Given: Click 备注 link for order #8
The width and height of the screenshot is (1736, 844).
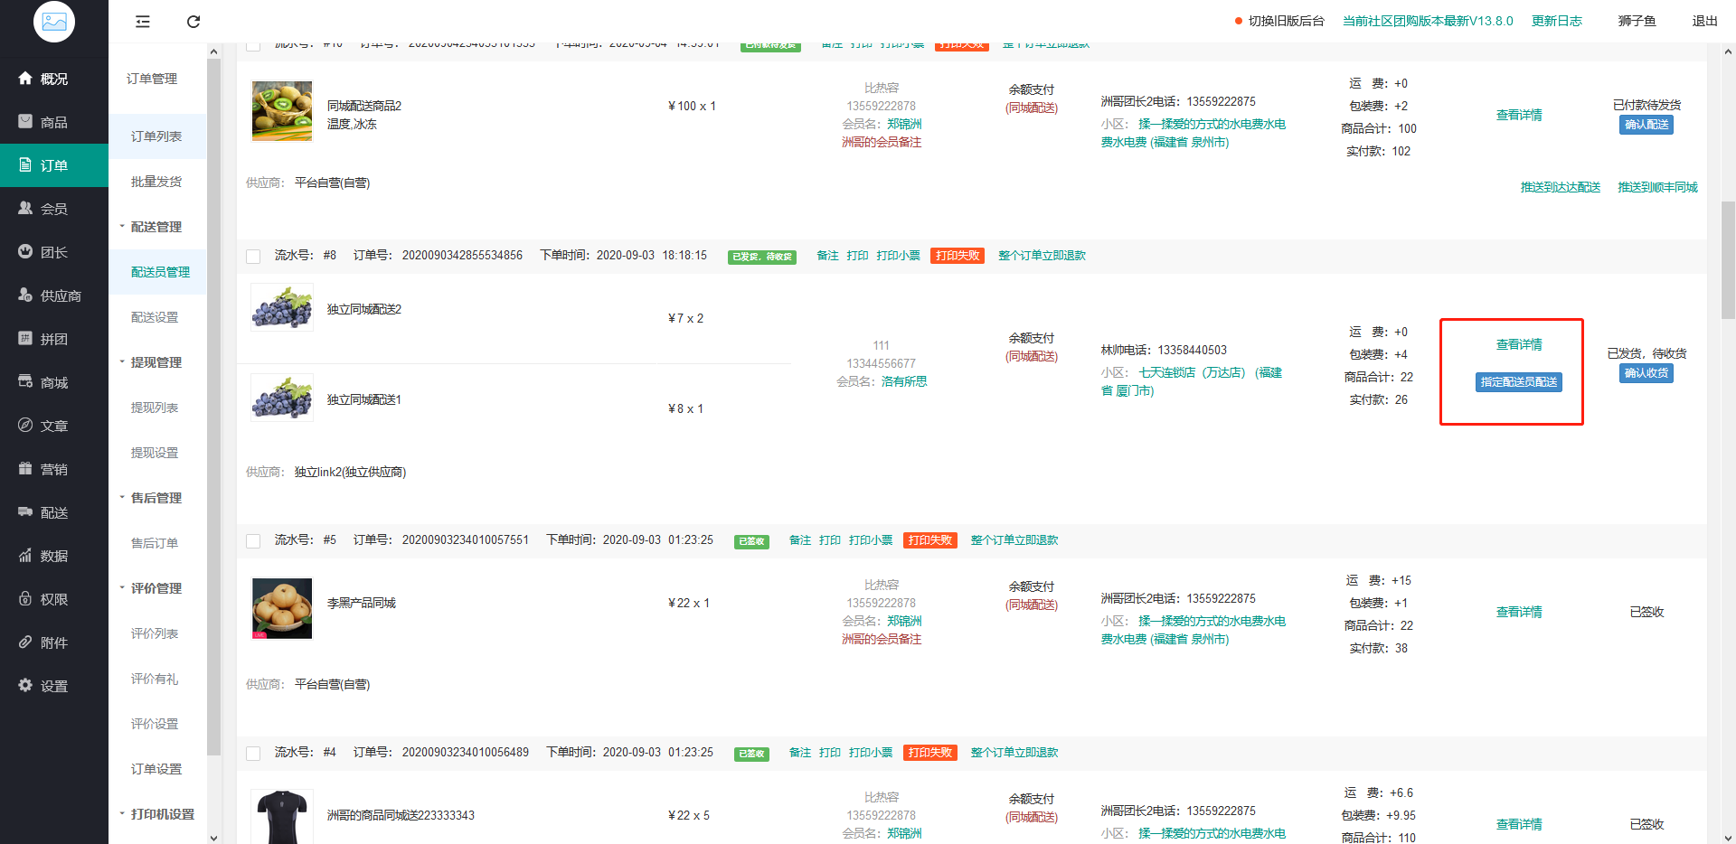Looking at the screenshot, I should 827,256.
